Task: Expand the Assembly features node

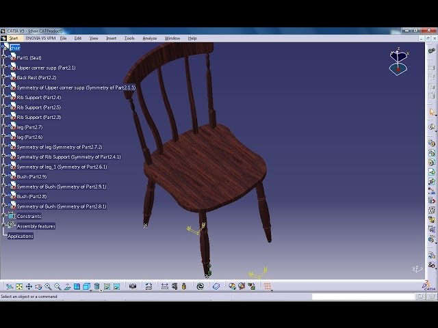Action: pos(3,225)
